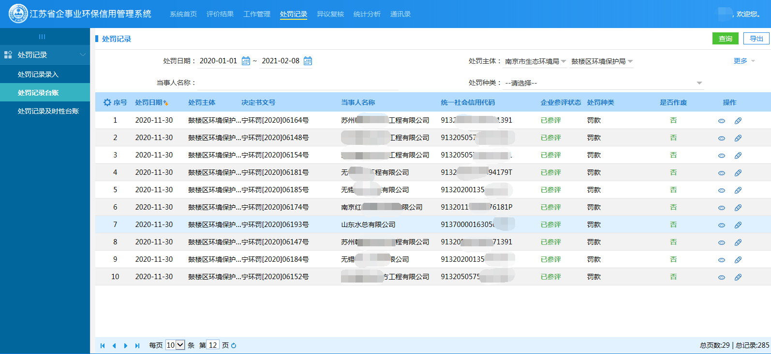Open the start date calendar picker
Image resolution: width=771 pixels, height=354 pixels.
[x=246, y=61]
